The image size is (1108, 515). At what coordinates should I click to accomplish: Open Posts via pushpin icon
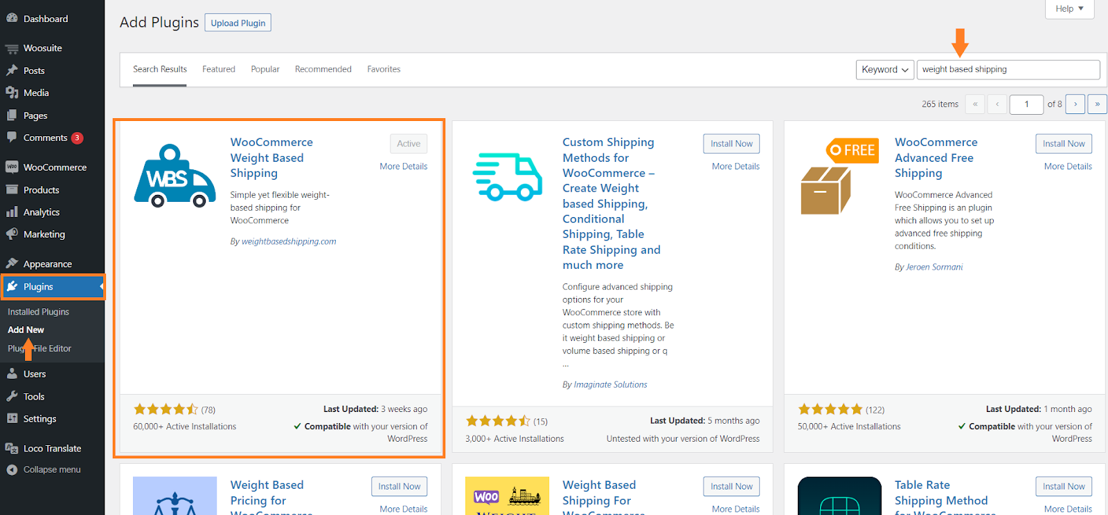12,71
